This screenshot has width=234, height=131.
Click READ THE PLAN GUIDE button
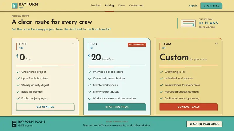click(x=204, y=124)
